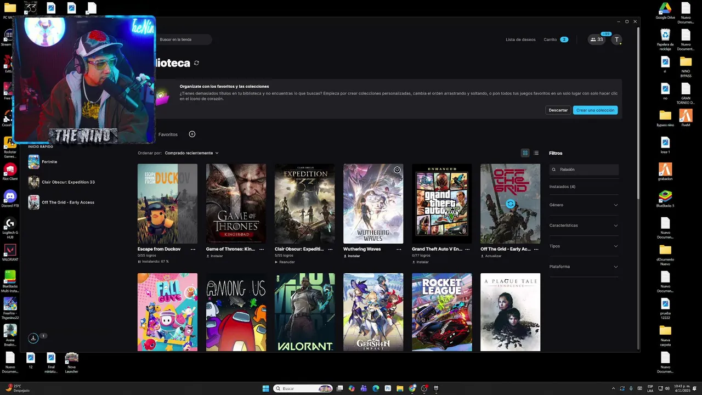The image size is (702, 395).
Task: Filter by Instalados (4)
Action: tap(562, 187)
